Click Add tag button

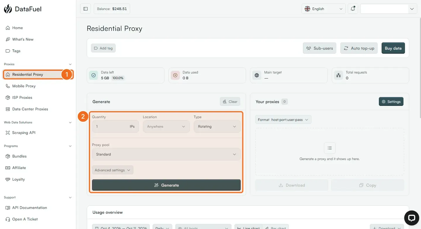103,48
